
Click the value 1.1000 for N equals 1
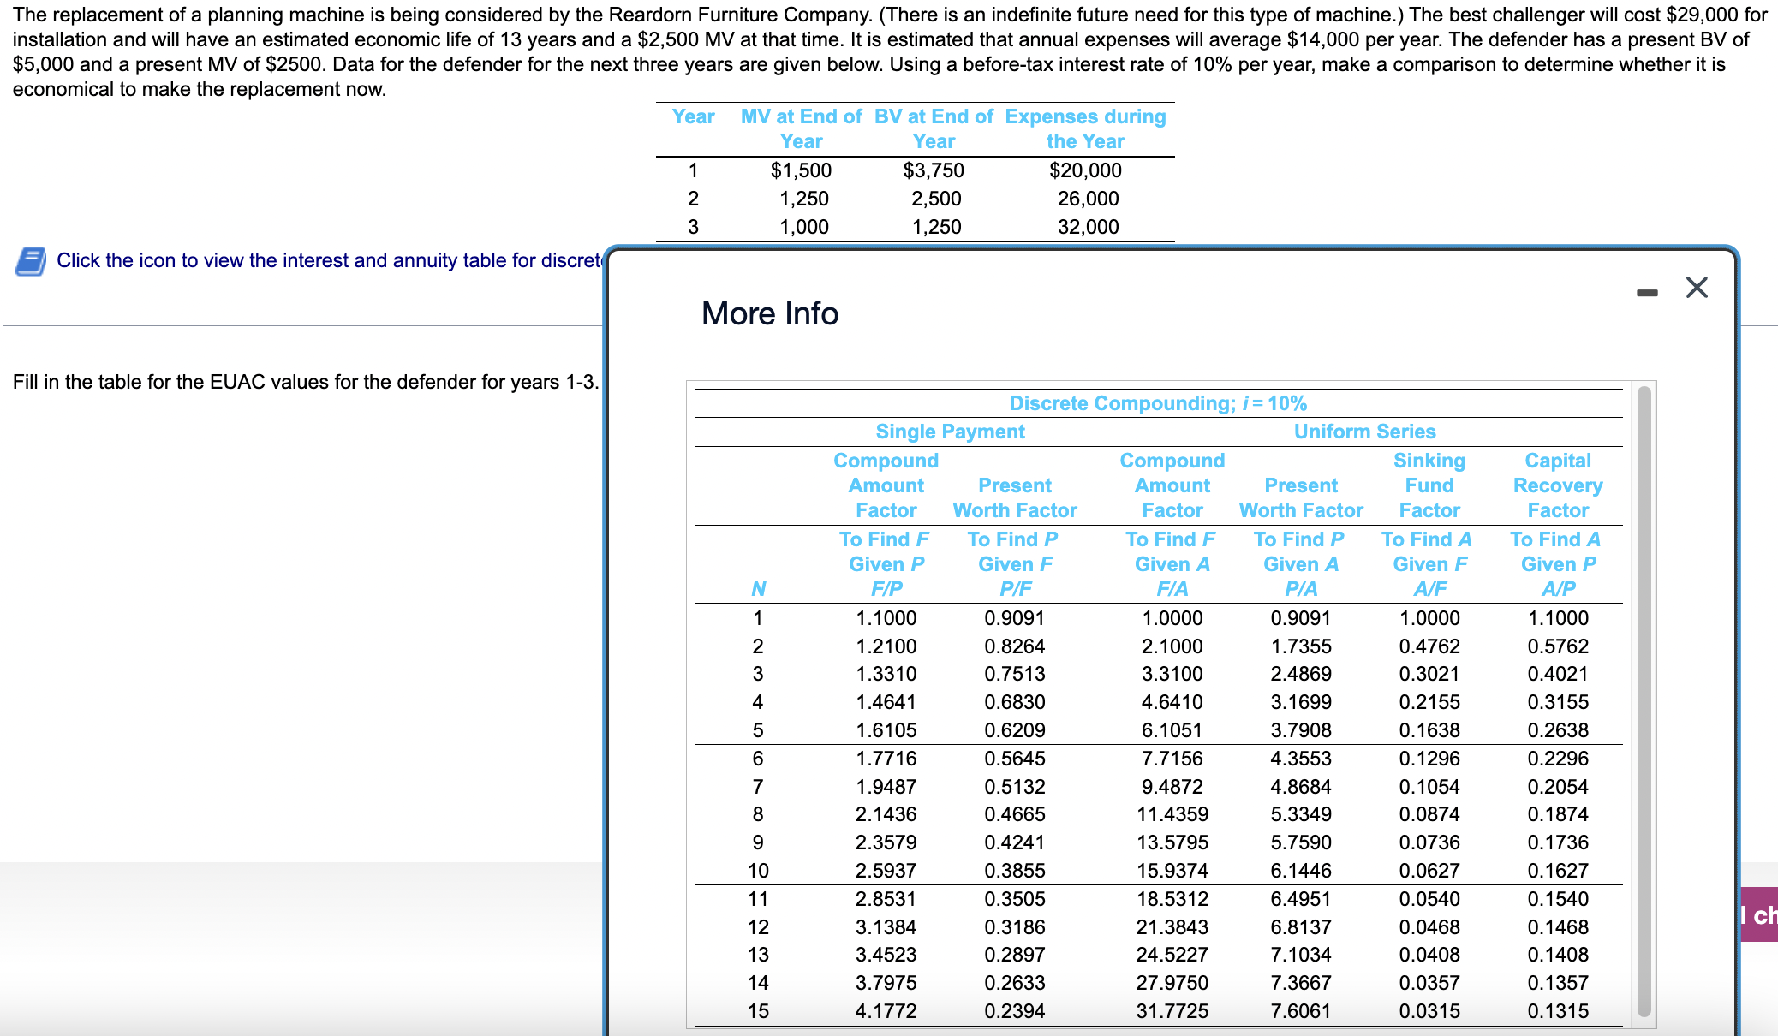(x=886, y=617)
